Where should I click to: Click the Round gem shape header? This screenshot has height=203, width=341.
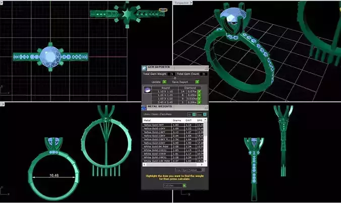click(165, 88)
